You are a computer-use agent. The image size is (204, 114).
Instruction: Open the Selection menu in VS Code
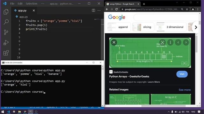click(31, 3)
